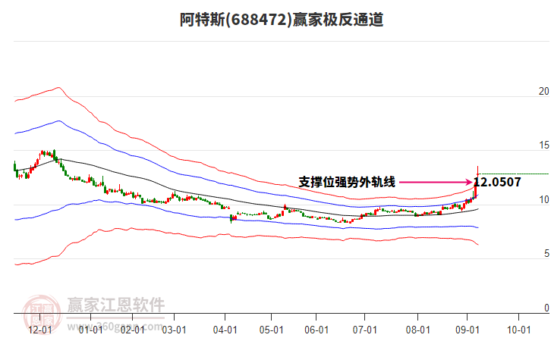Click the 07-01 date axis label
This screenshot has width=551, height=341.
[365, 330]
